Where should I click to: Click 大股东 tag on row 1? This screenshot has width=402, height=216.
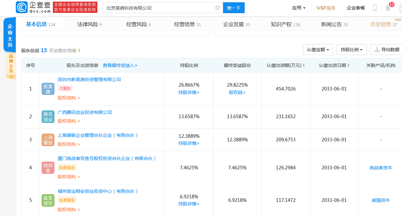65,88
